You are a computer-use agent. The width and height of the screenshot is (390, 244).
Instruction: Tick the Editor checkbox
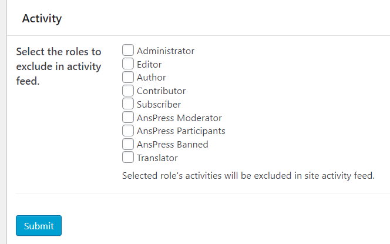click(128, 63)
